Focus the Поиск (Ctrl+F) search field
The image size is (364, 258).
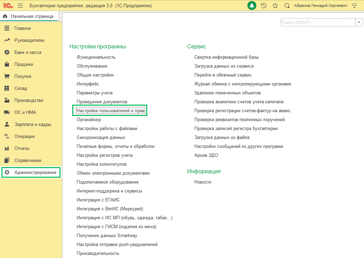[318, 22]
